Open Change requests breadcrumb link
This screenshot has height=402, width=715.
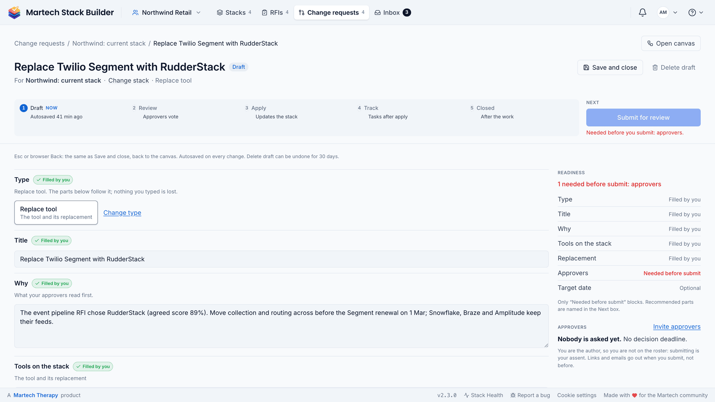[39, 43]
